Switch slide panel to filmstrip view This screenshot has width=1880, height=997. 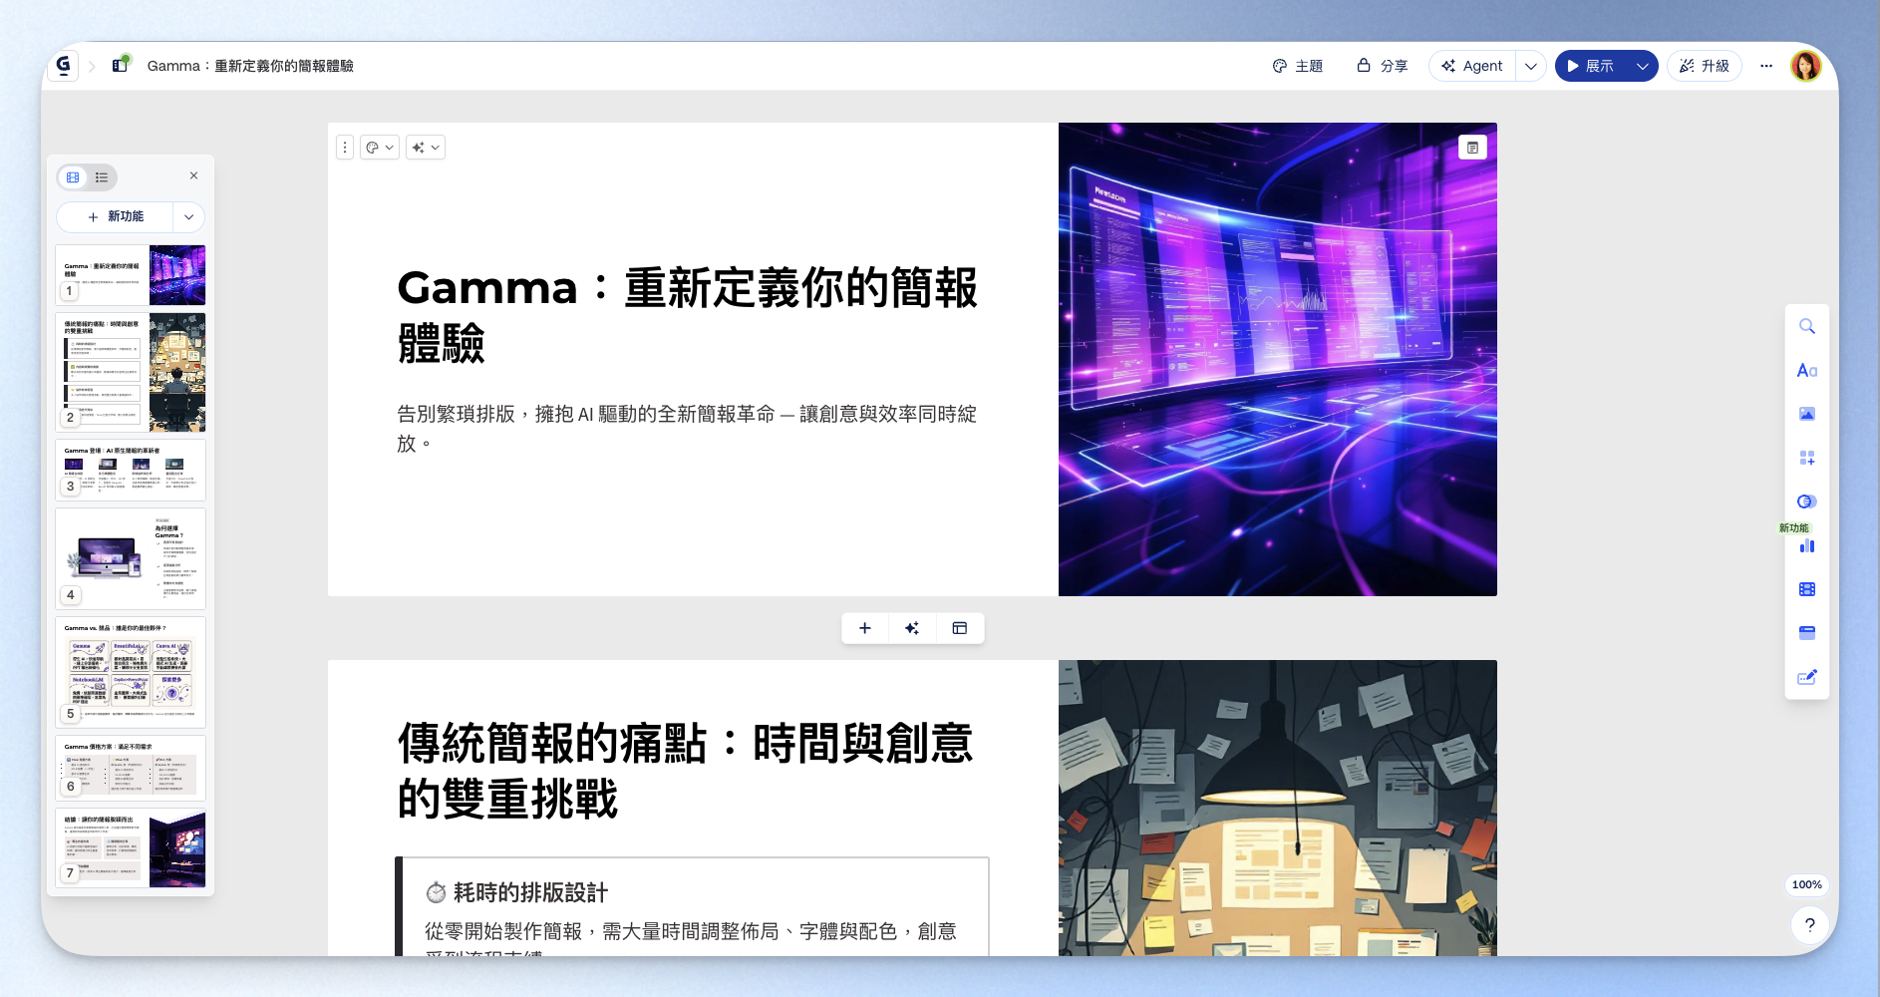click(73, 177)
